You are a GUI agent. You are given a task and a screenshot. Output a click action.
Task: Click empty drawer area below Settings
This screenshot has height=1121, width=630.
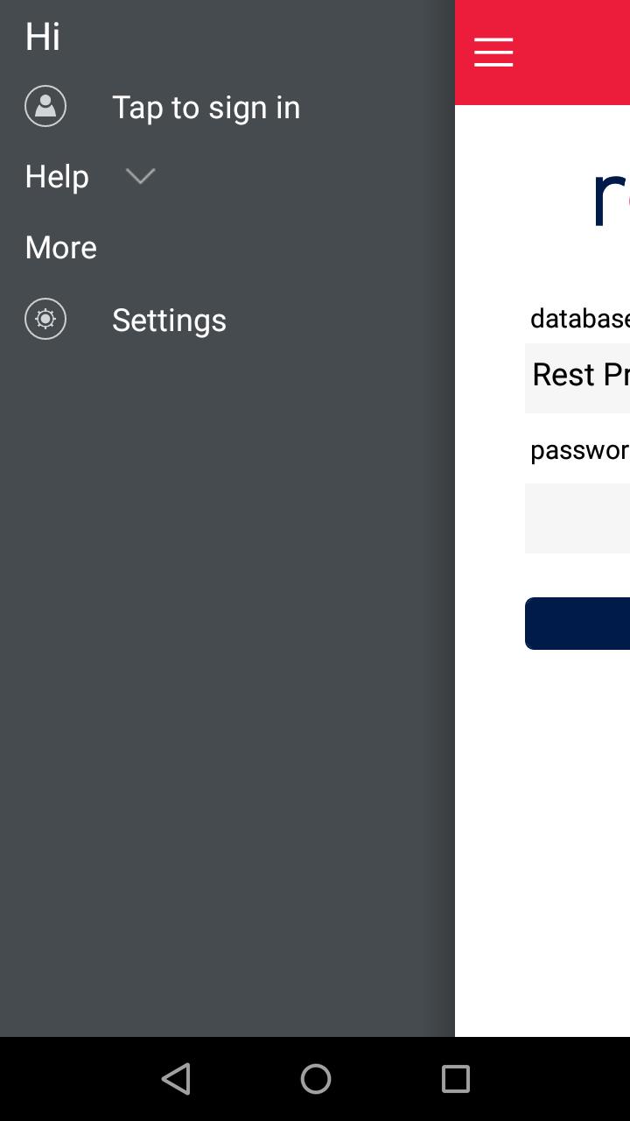[227, 683]
